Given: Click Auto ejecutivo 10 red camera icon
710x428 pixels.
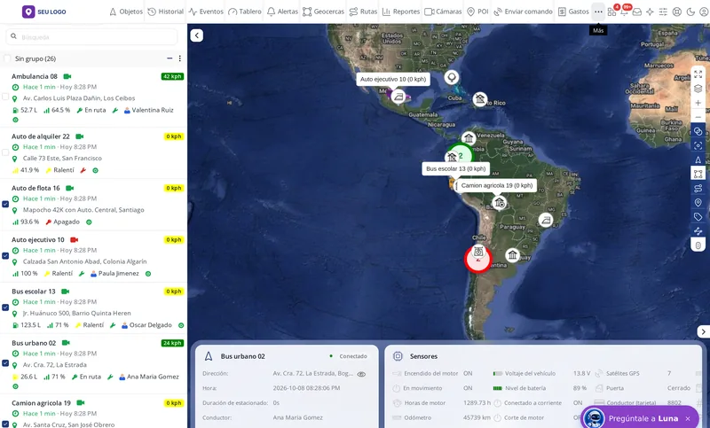Looking at the screenshot, I should (75, 239).
